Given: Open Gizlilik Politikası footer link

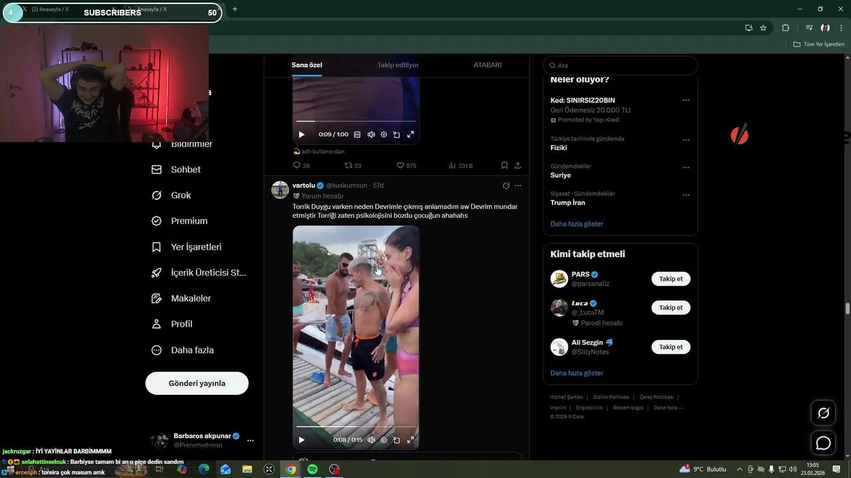Looking at the screenshot, I should click(611, 397).
